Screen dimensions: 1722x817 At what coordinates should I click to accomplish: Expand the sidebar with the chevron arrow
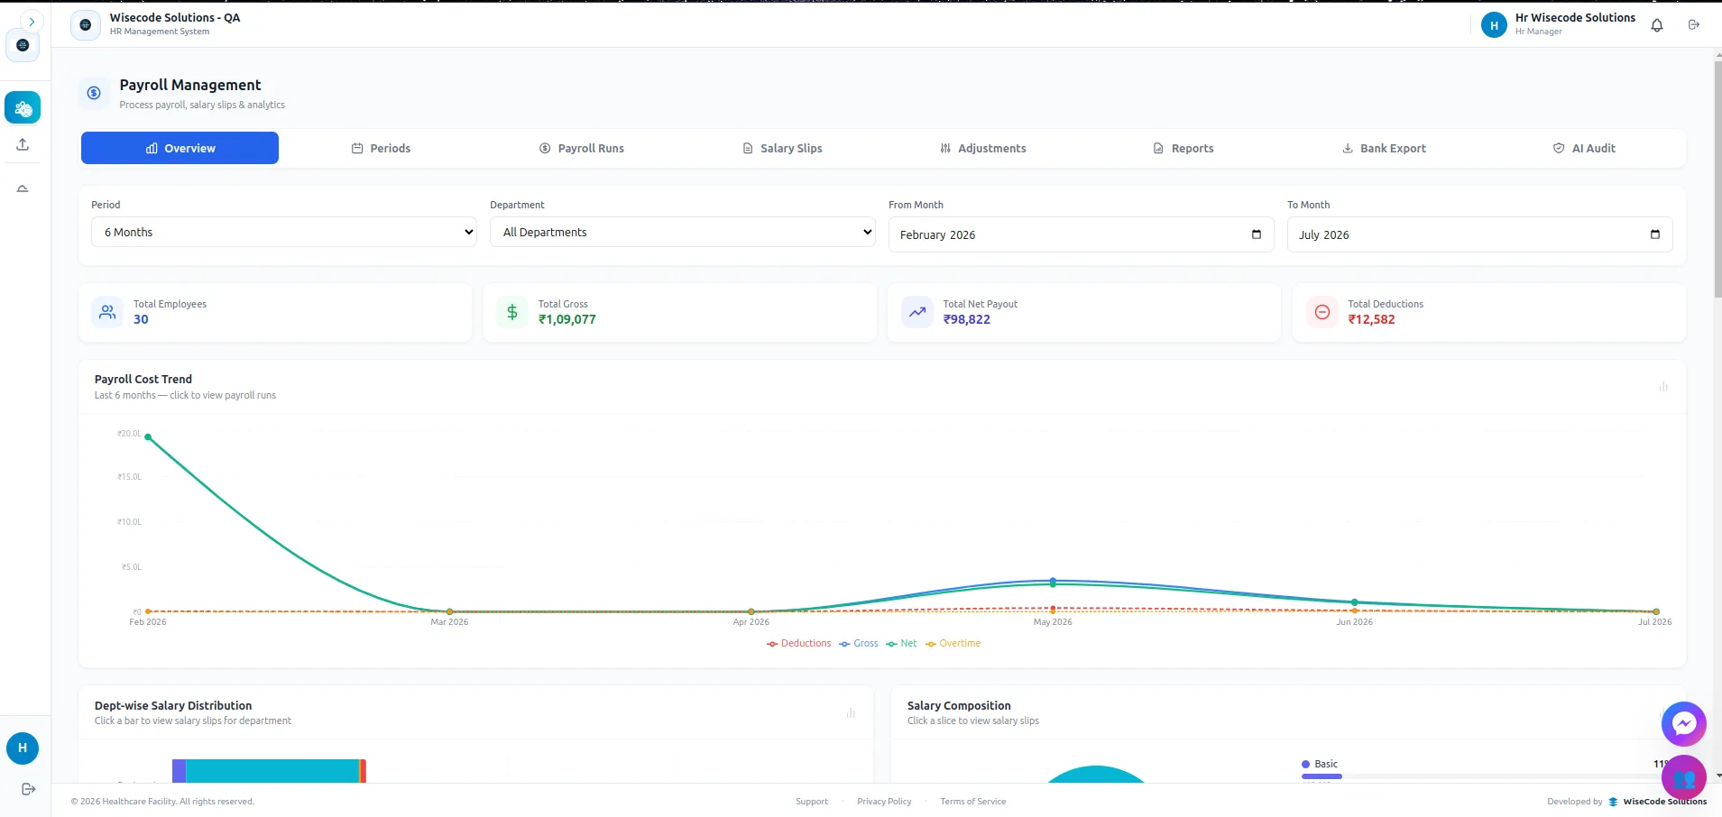tap(32, 22)
